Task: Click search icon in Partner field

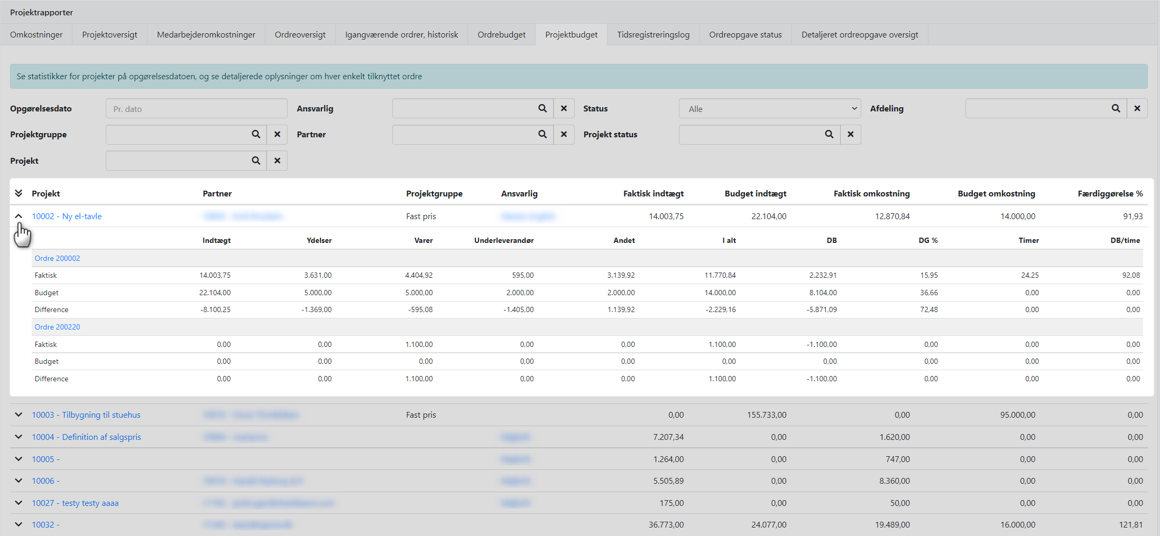Action: click(x=542, y=134)
